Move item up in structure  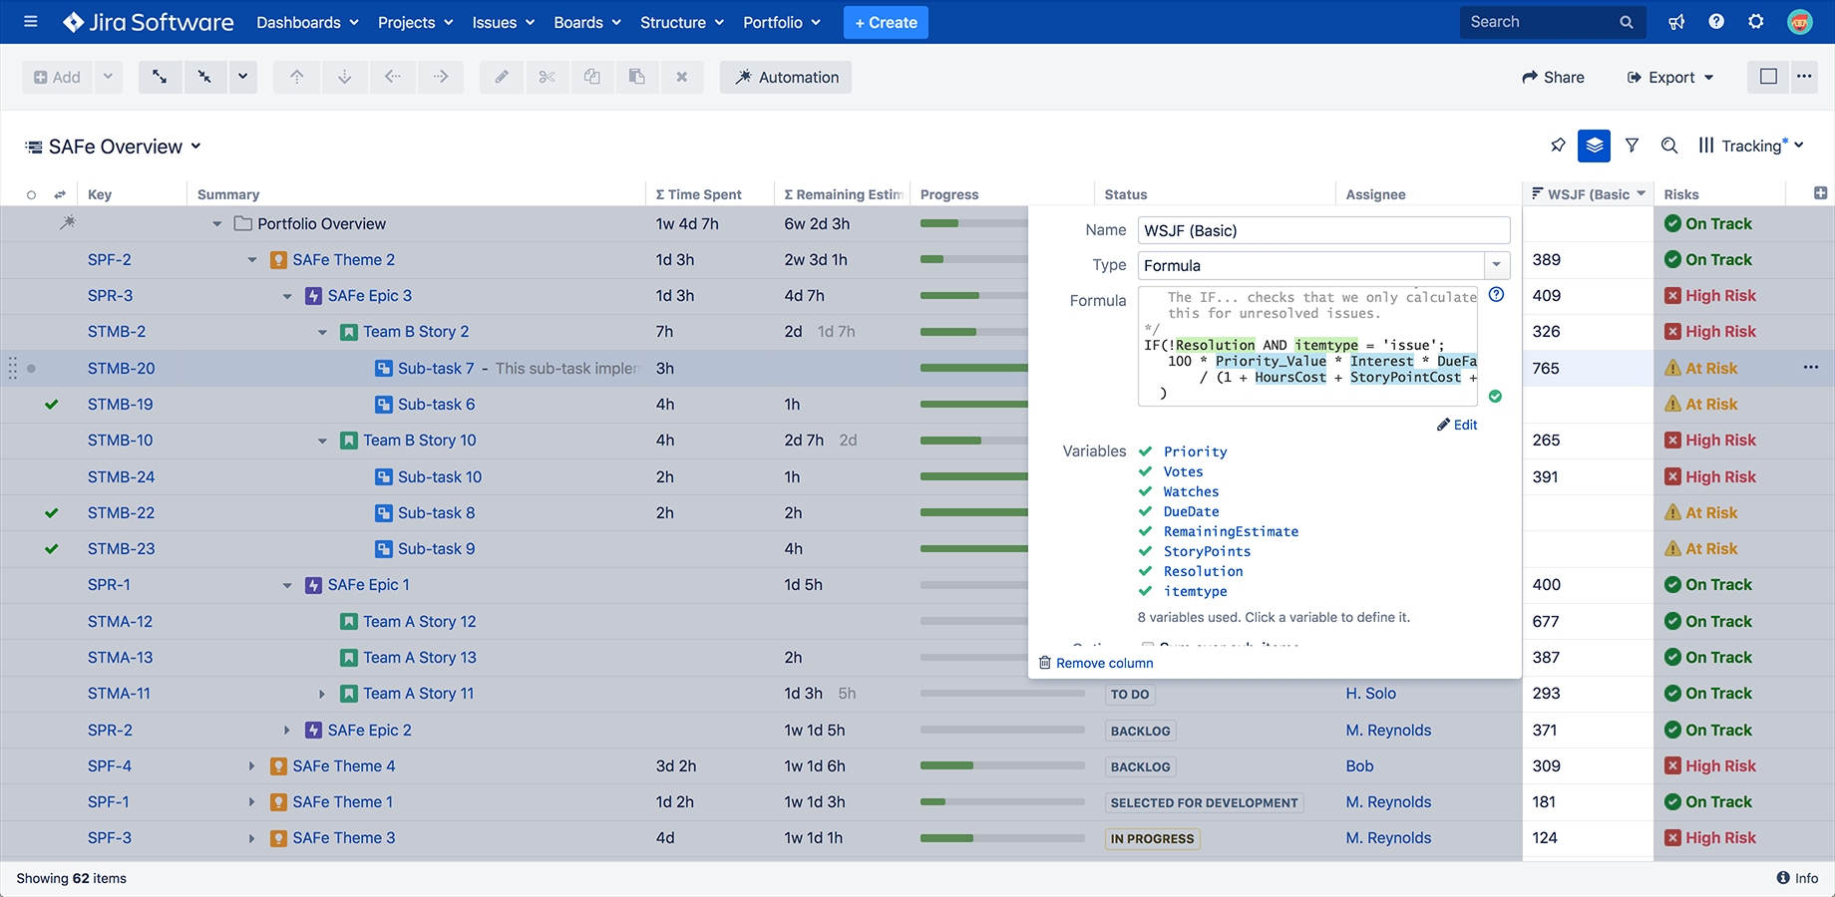[297, 77]
